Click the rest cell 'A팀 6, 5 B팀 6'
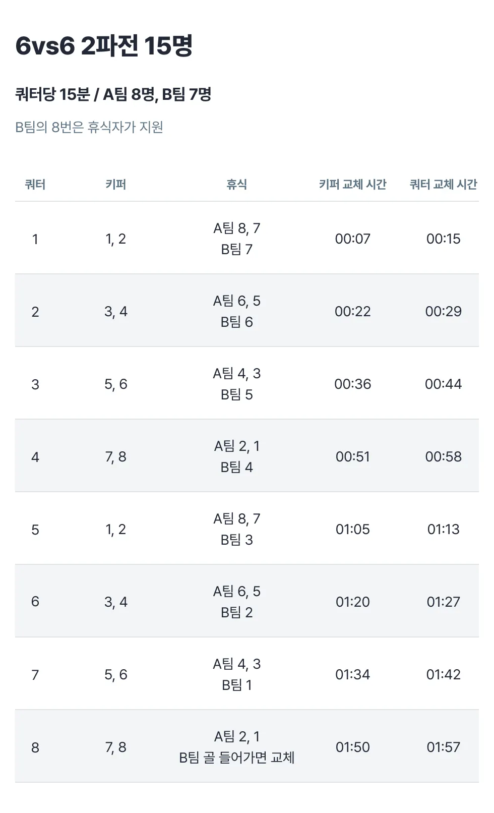 pos(236,311)
